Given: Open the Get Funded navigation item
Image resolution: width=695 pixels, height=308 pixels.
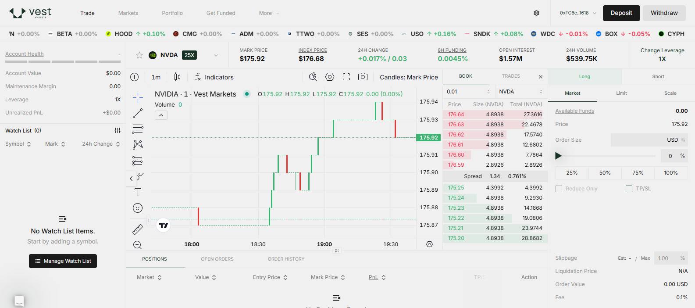Looking at the screenshot, I should [221, 13].
